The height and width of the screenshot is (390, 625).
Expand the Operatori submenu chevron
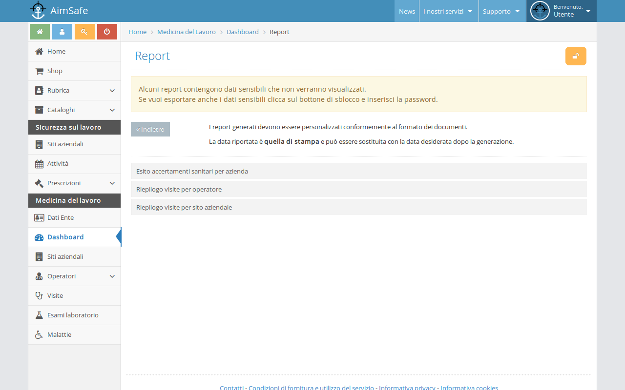(112, 276)
